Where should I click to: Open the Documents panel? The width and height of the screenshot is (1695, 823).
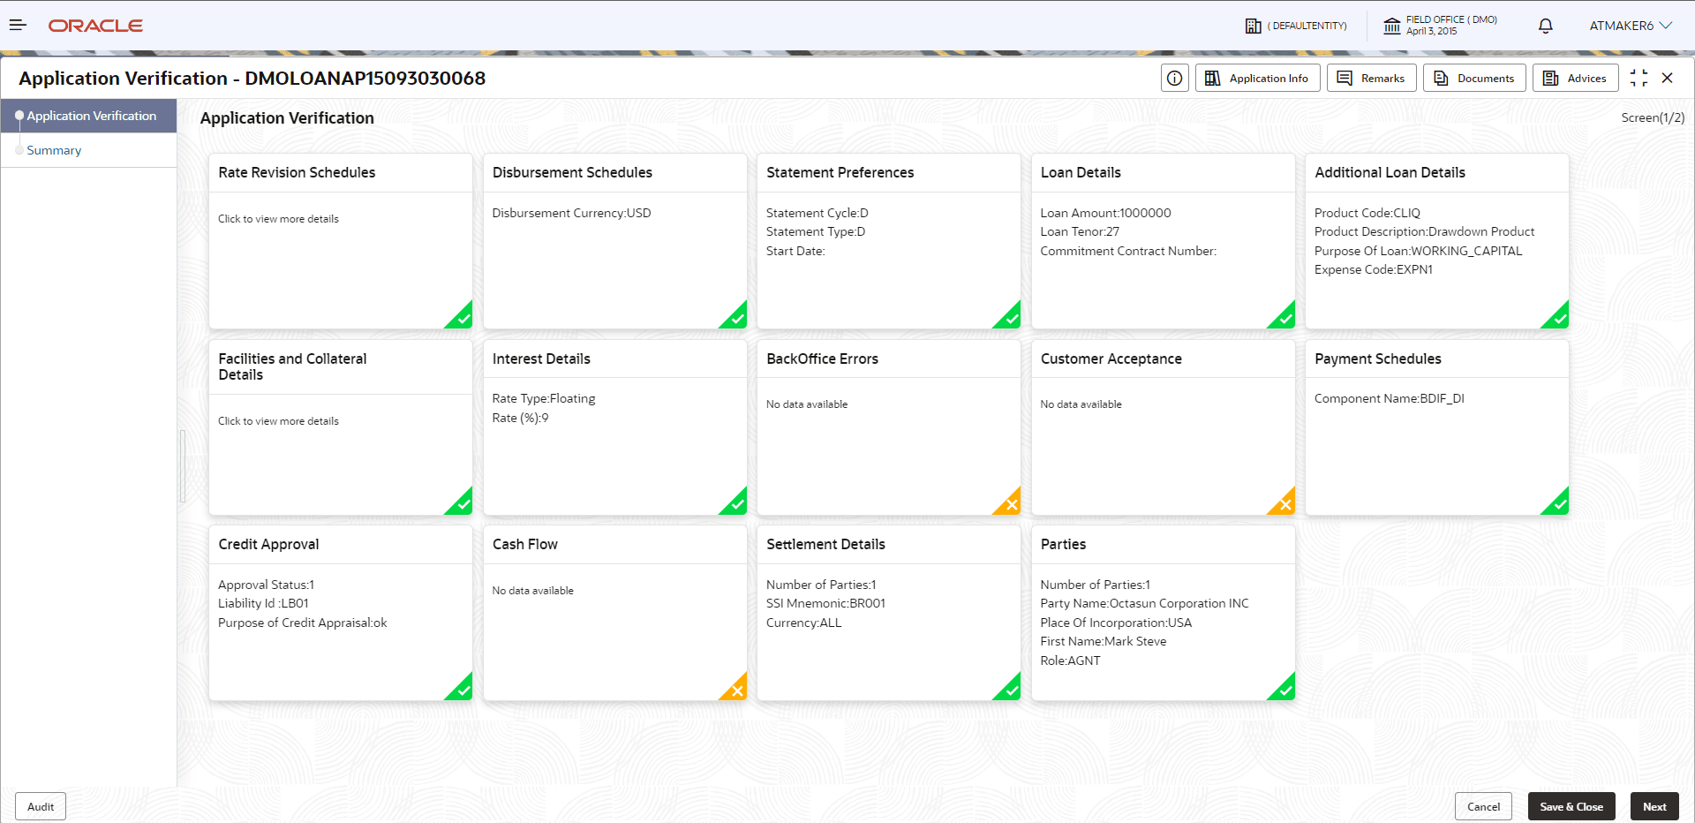tap(1474, 78)
